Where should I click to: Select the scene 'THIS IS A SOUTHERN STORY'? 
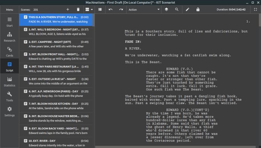click(56, 19)
